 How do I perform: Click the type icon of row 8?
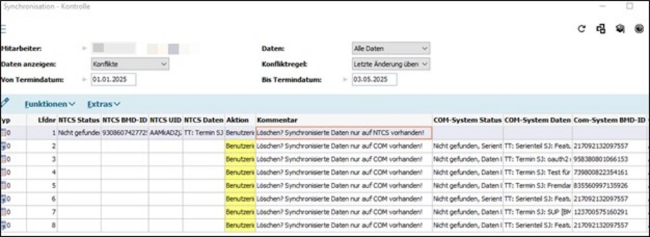click(x=4, y=225)
